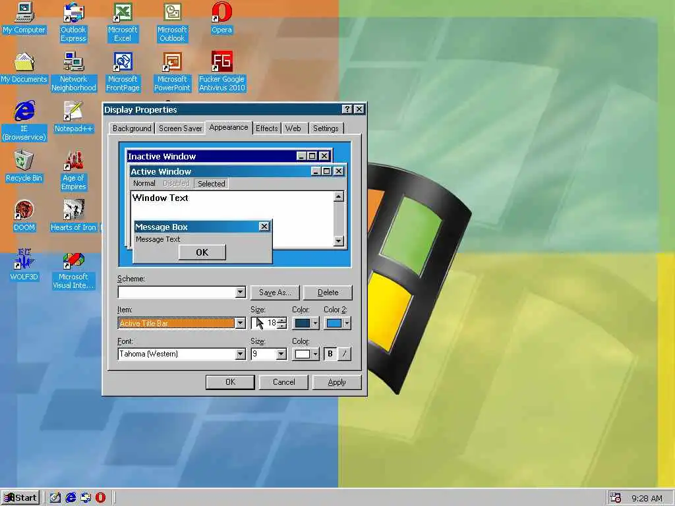
Task: Click the OK button in Display Properties
Action: click(x=230, y=382)
